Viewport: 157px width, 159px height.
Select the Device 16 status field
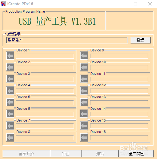pyautogui.click(x=119, y=138)
